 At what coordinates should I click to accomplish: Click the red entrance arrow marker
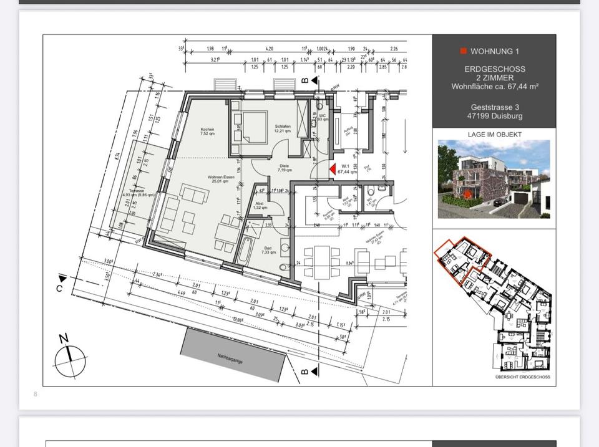[333, 167]
